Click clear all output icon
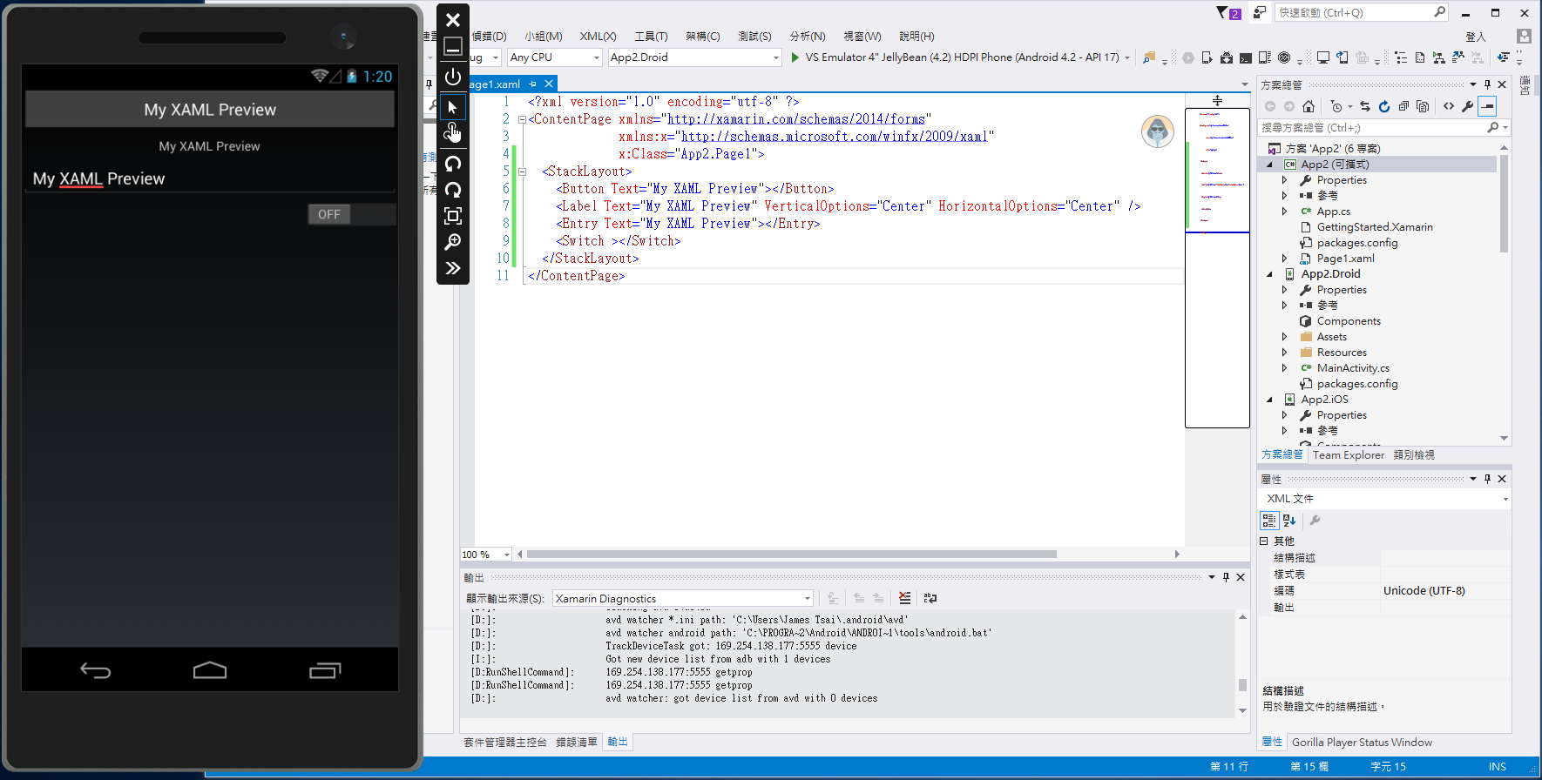The height and width of the screenshot is (780, 1542). (x=904, y=598)
